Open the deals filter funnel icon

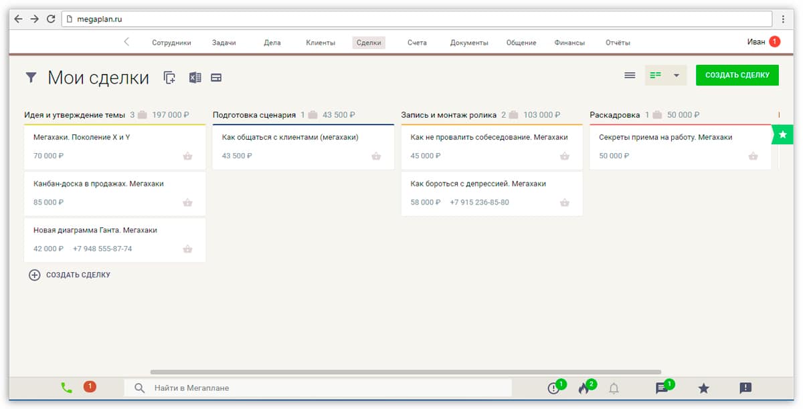tap(31, 78)
